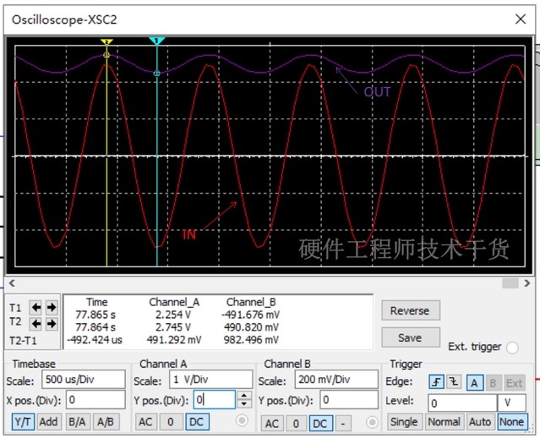Open the Channel B Scale 200 mV/Div field
The height and width of the screenshot is (444, 545).
(336, 379)
